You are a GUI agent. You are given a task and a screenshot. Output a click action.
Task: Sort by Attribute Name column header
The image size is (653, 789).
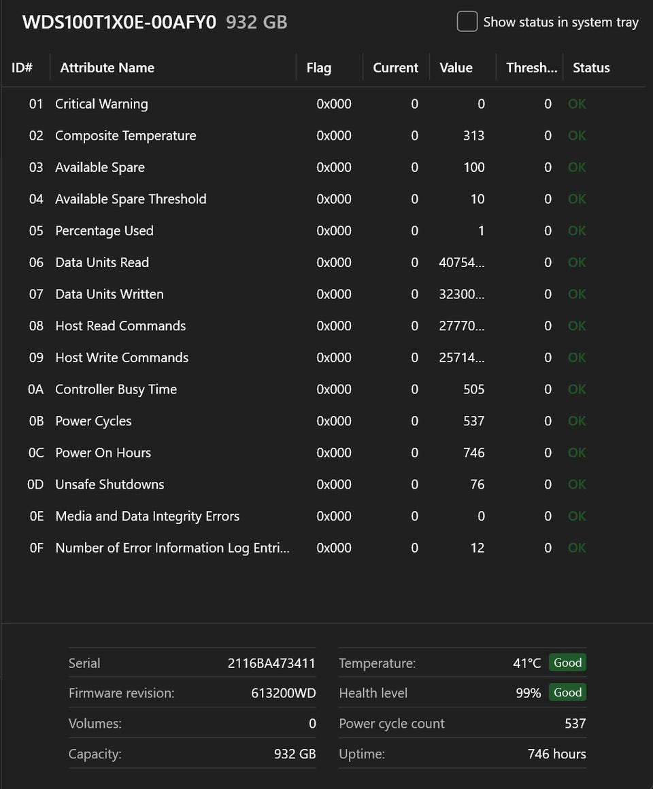pos(107,67)
